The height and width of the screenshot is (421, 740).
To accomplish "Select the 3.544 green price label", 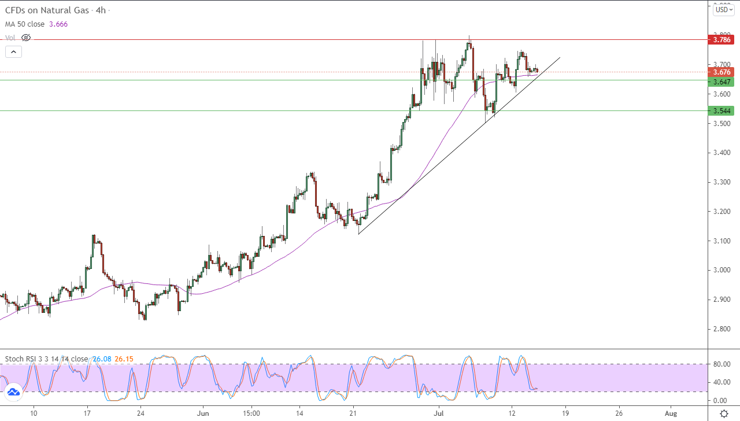I will (720, 110).
